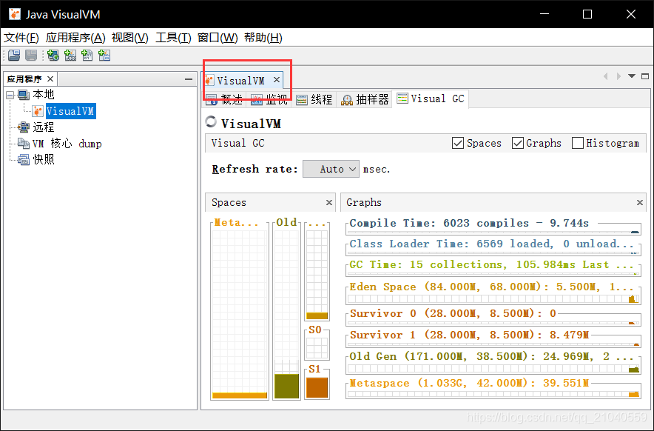The height and width of the screenshot is (431, 654).
Task: Close the 应用程序 panel tab
Action: tap(50, 79)
